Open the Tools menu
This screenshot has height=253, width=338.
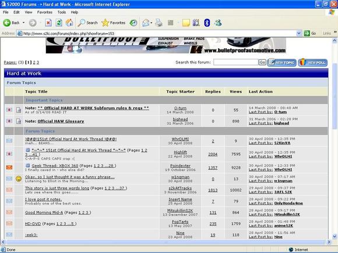point(62,12)
